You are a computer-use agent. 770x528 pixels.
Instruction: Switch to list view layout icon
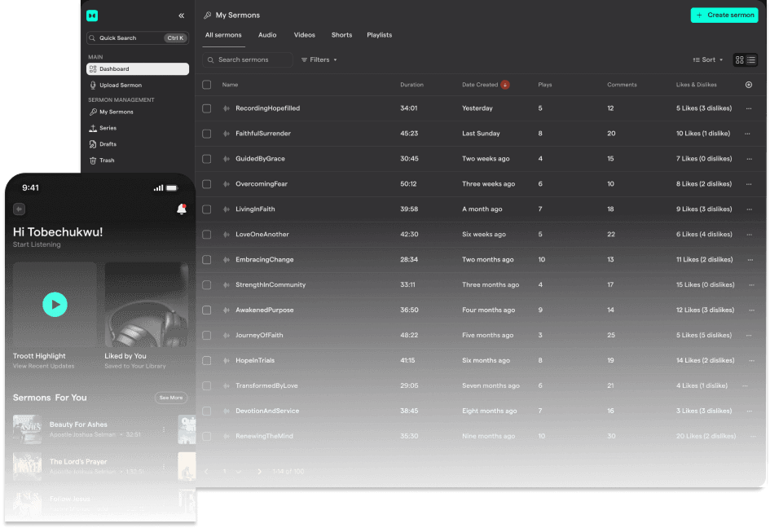[x=751, y=59]
